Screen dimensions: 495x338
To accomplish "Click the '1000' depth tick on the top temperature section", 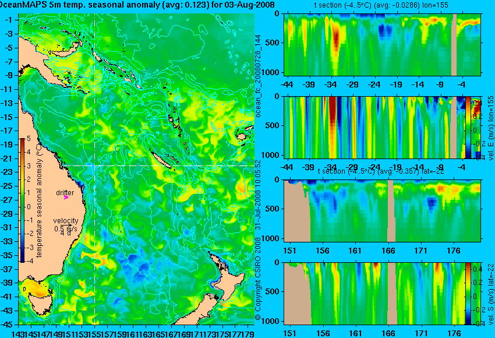I will click(x=271, y=72).
